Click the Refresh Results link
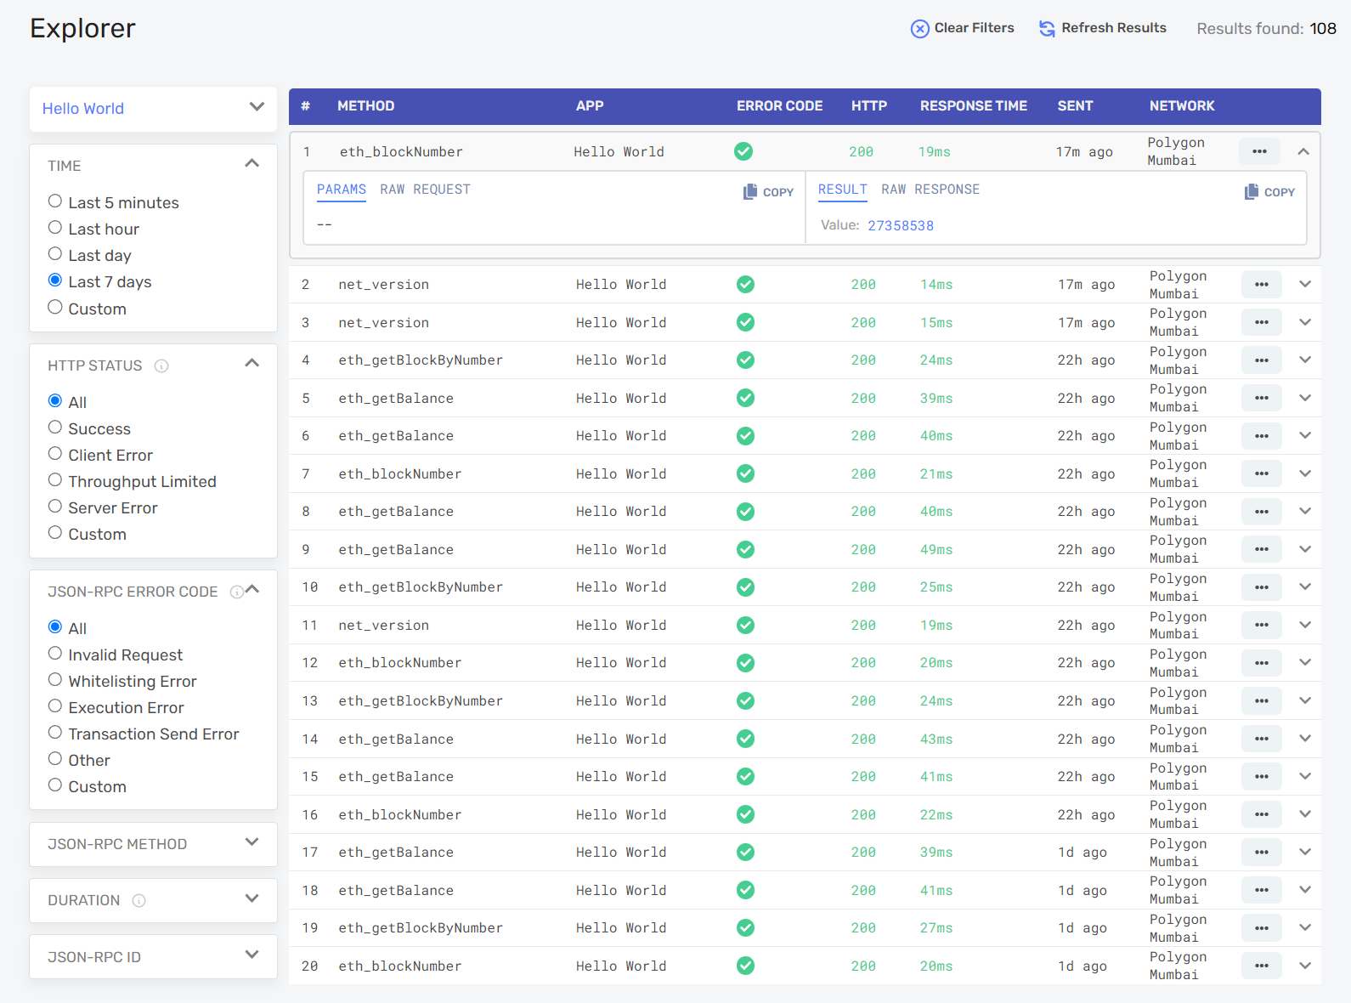This screenshot has height=1003, width=1351. coord(1103,28)
